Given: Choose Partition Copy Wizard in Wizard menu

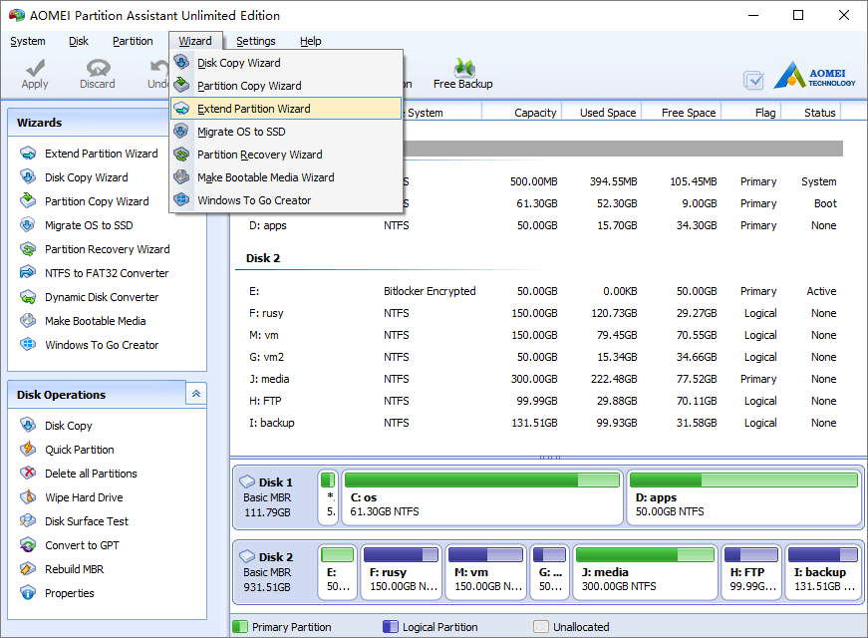Looking at the screenshot, I should tap(286, 86).
